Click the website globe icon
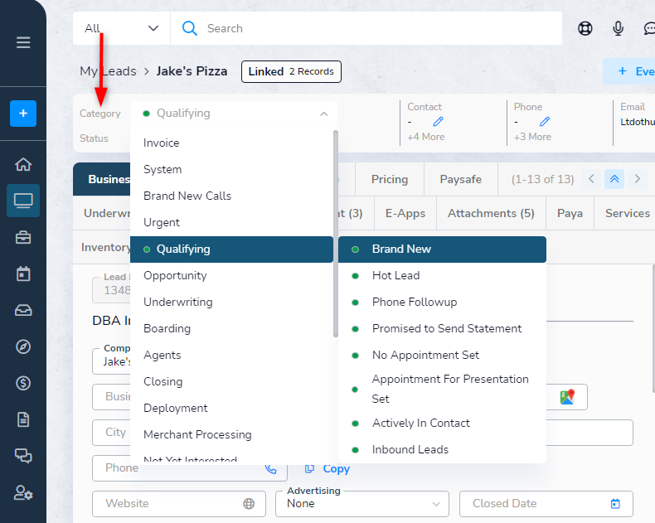The width and height of the screenshot is (655, 523). pos(249,504)
